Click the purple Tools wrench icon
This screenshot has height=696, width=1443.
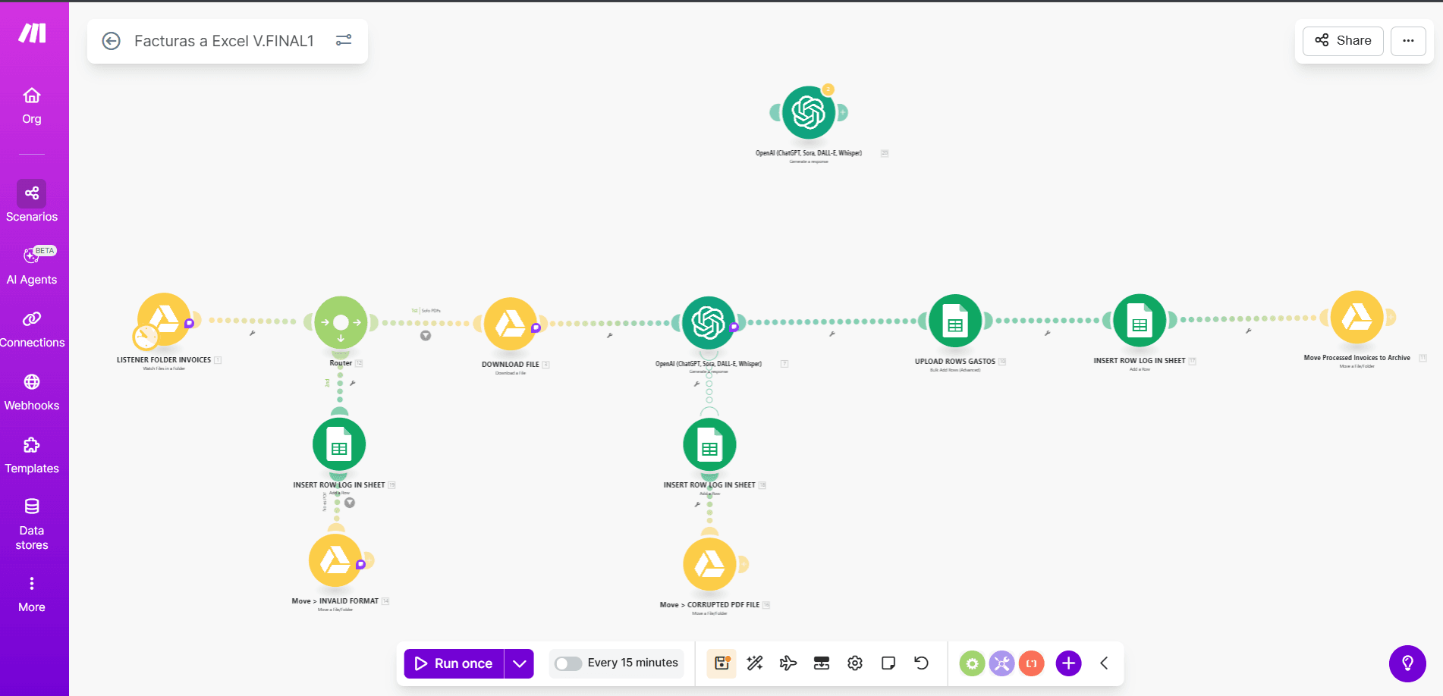(1001, 663)
